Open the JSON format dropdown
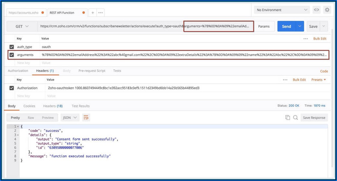337x181 pixels. click(70, 117)
